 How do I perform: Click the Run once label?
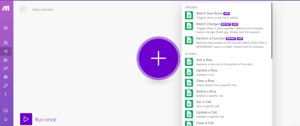point(46,120)
